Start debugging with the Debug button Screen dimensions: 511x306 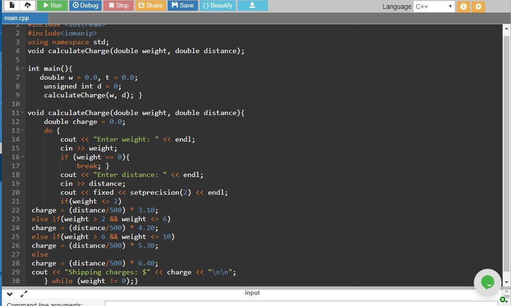tap(86, 6)
